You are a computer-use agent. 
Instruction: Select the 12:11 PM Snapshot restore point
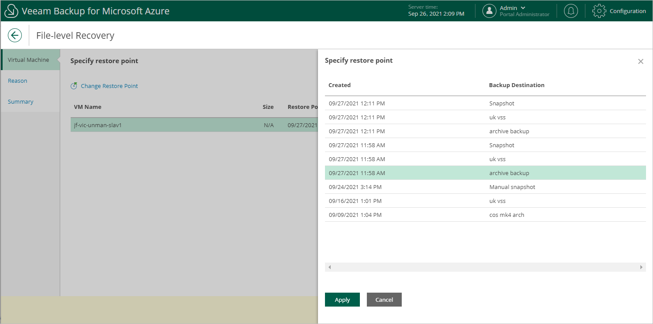pyautogui.click(x=485, y=103)
